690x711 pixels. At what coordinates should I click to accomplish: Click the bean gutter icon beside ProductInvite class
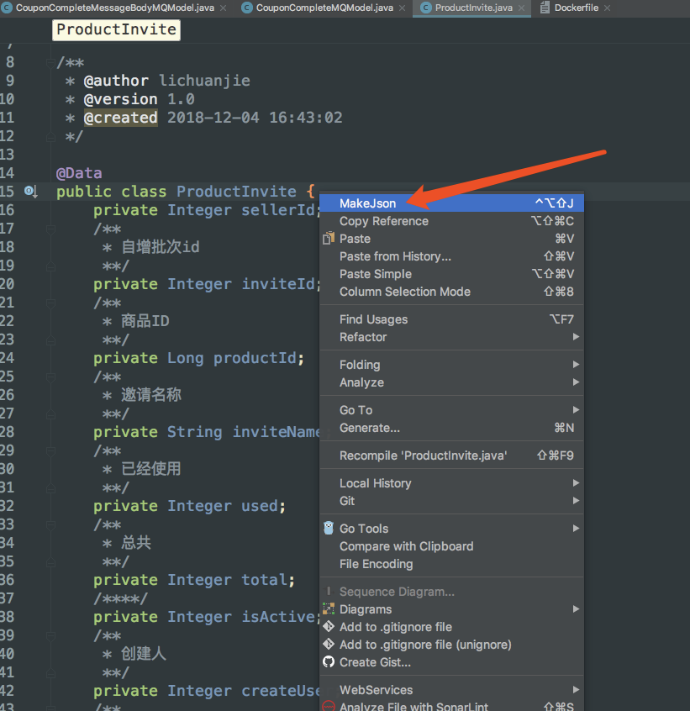point(30,192)
